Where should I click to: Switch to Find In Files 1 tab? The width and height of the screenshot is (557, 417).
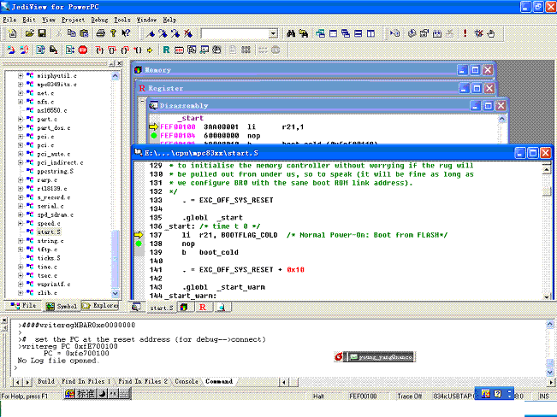pos(86,381)
